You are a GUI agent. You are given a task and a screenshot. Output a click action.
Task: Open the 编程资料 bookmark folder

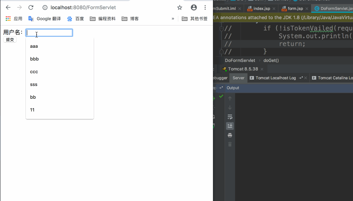pyautogui.click(x=103, y=19)
